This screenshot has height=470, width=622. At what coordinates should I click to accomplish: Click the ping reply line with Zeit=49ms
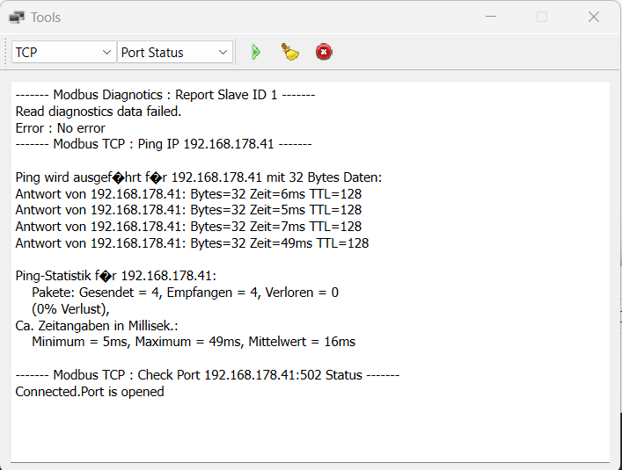tap(192, 243)
